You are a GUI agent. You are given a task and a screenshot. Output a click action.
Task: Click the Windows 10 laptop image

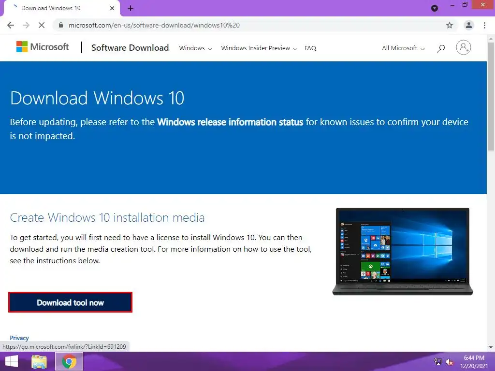[x=403, y=251]
